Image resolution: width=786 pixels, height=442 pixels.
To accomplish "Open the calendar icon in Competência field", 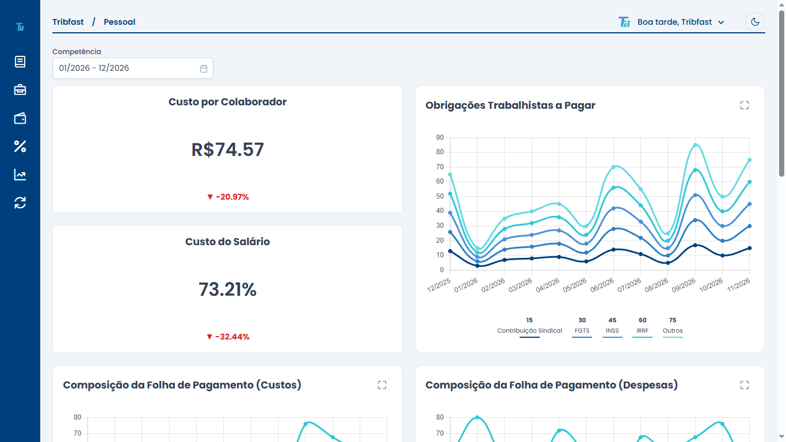I will tap(204, 68).
